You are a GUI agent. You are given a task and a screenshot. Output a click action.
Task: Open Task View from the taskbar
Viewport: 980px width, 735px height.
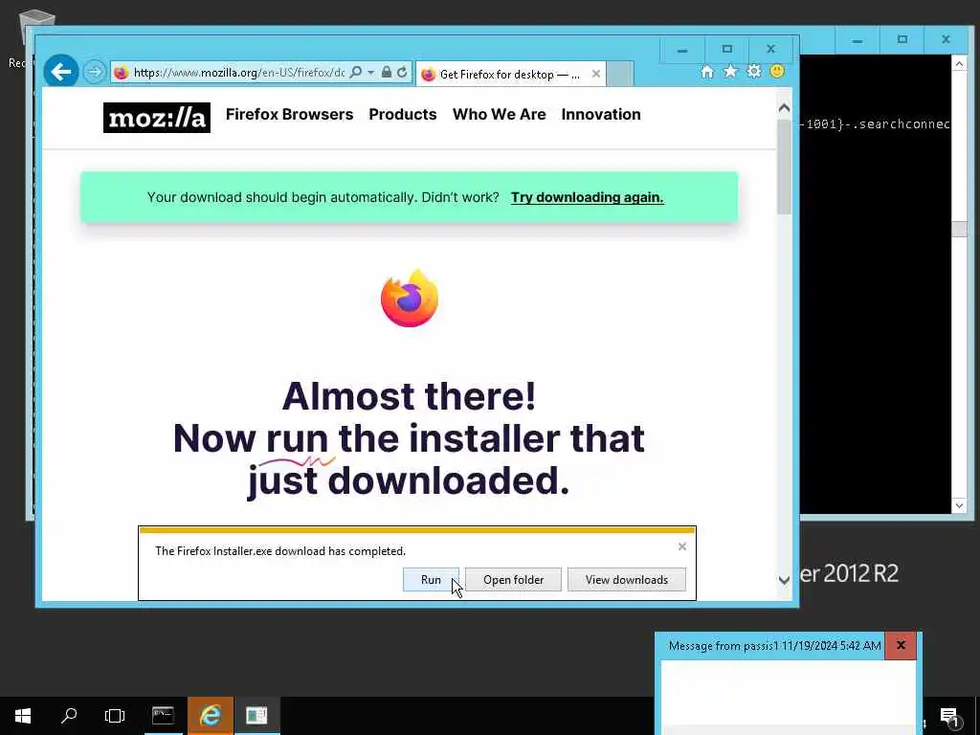pyautogui.click(x=115, y=716)
